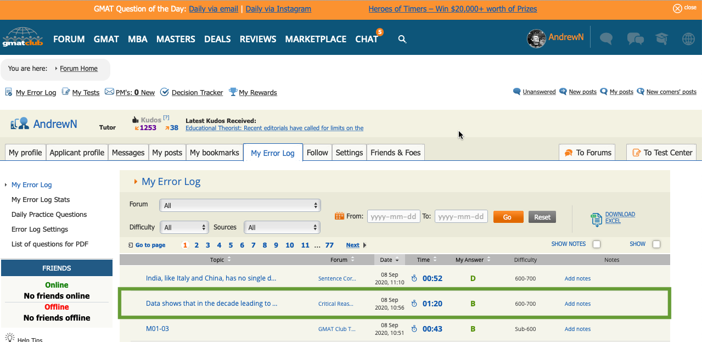Click the search magnifier icon in navbar
The height and width of the screenshot is (342, 702).
tap(402, 39)
